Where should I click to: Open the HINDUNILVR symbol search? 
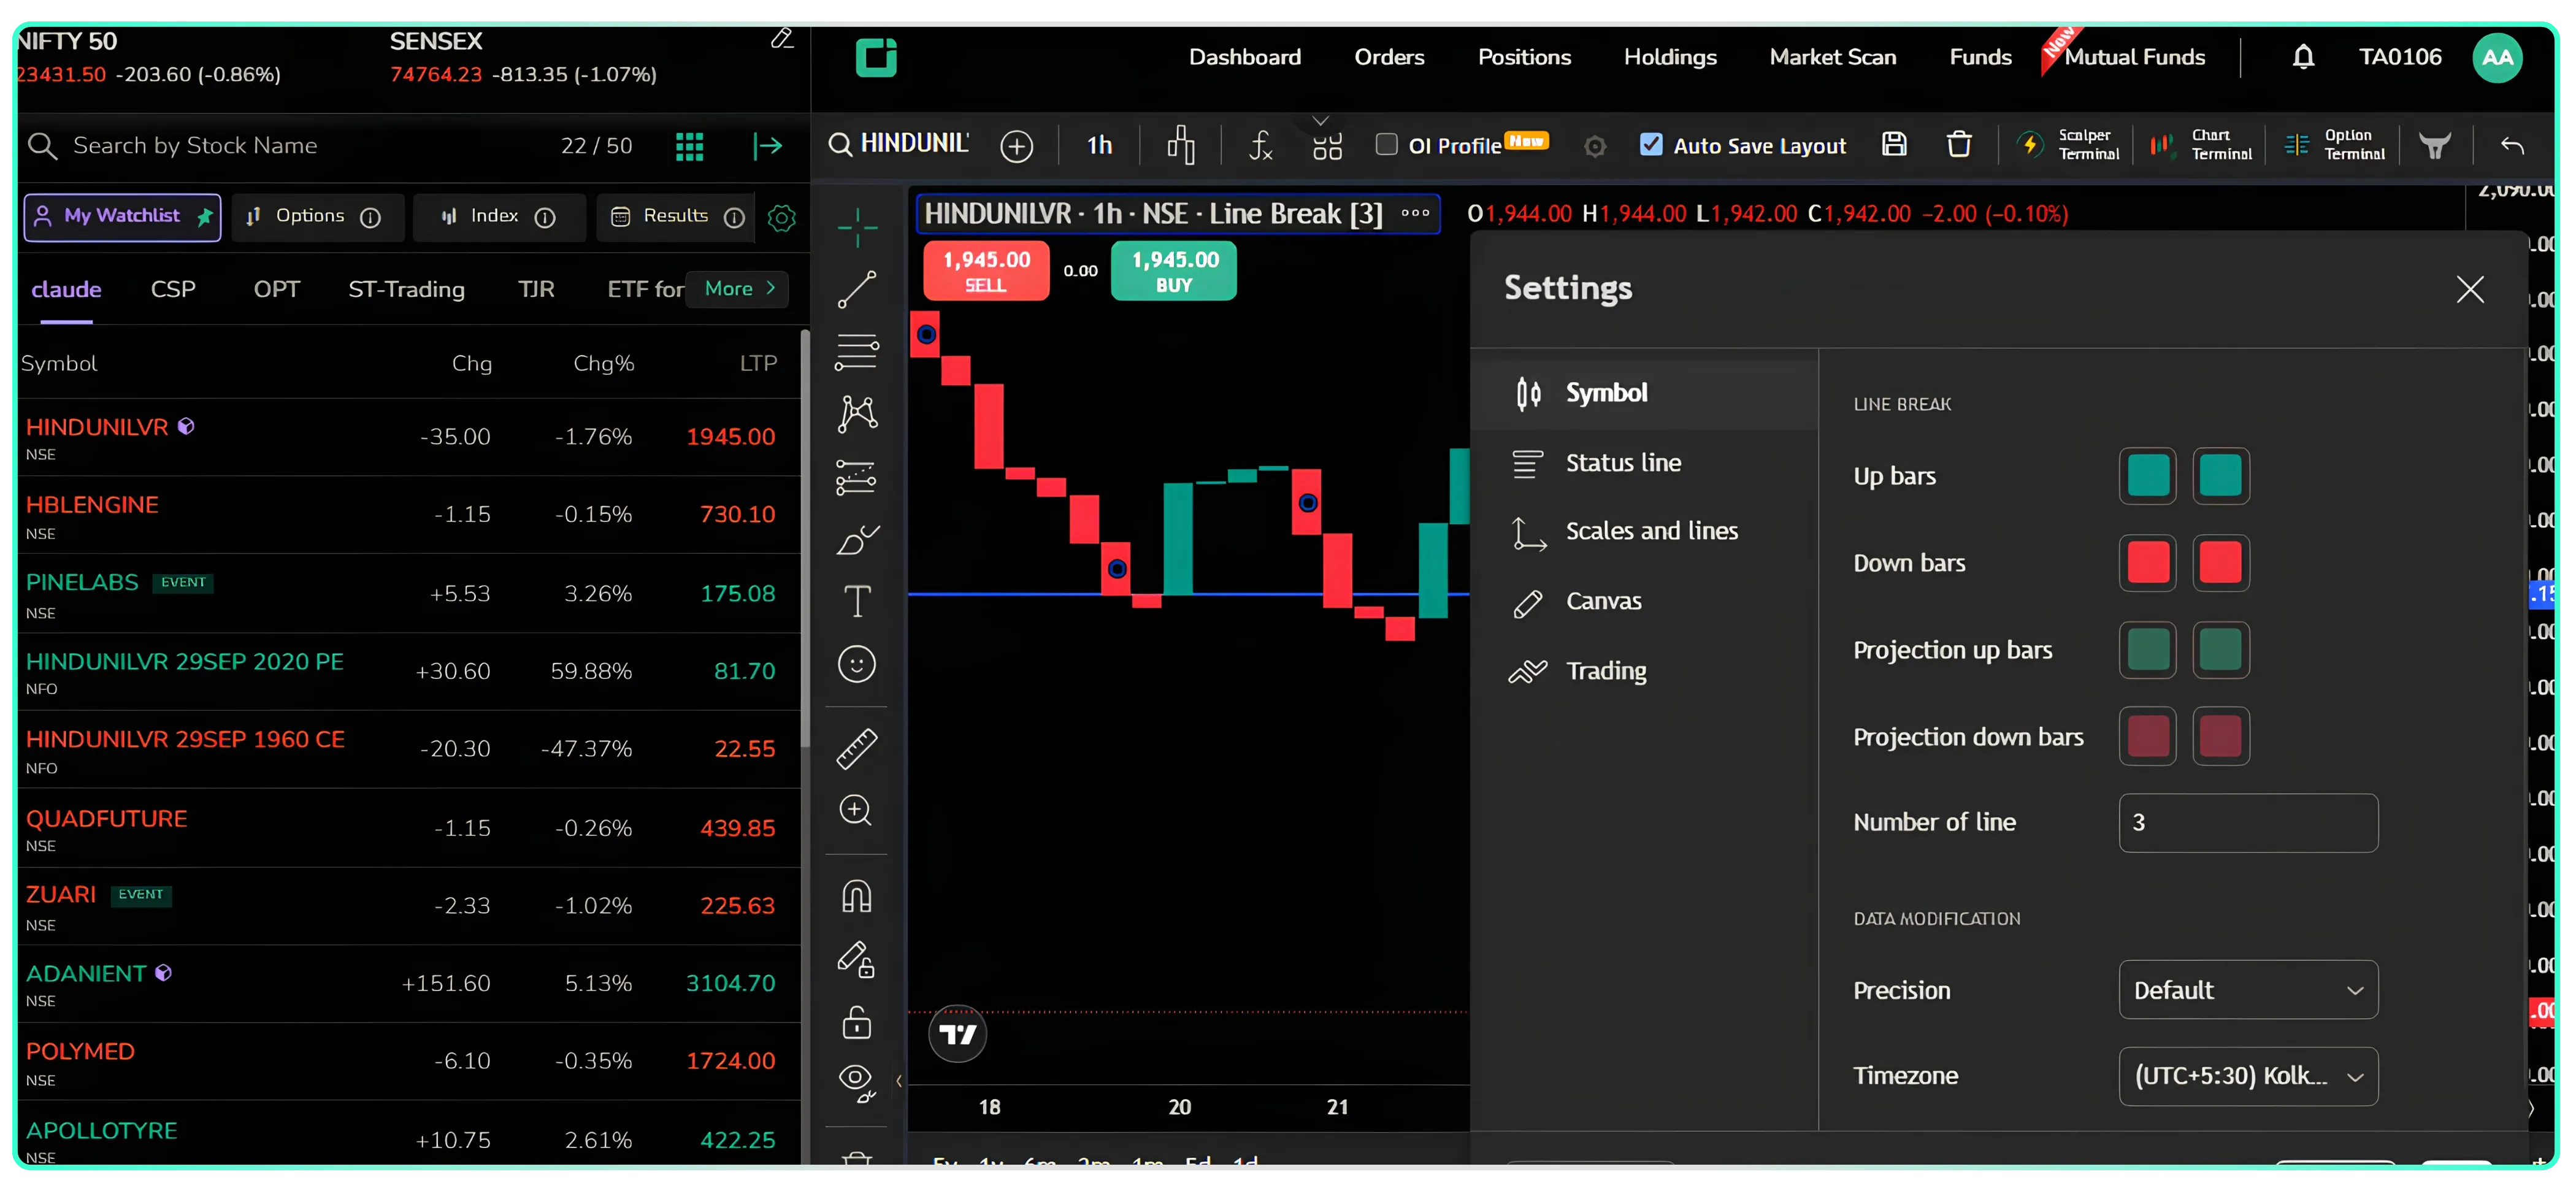(x=899, y=144)
